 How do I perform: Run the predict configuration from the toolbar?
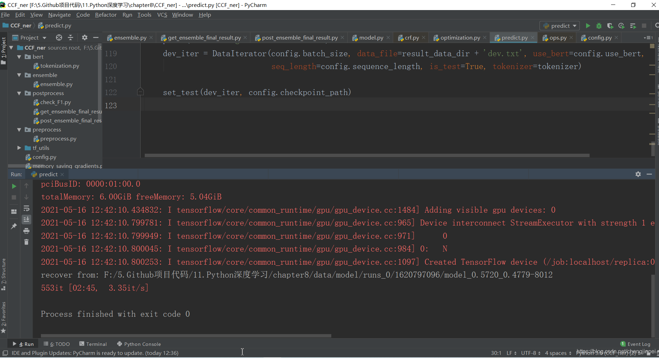coord(588,26)
